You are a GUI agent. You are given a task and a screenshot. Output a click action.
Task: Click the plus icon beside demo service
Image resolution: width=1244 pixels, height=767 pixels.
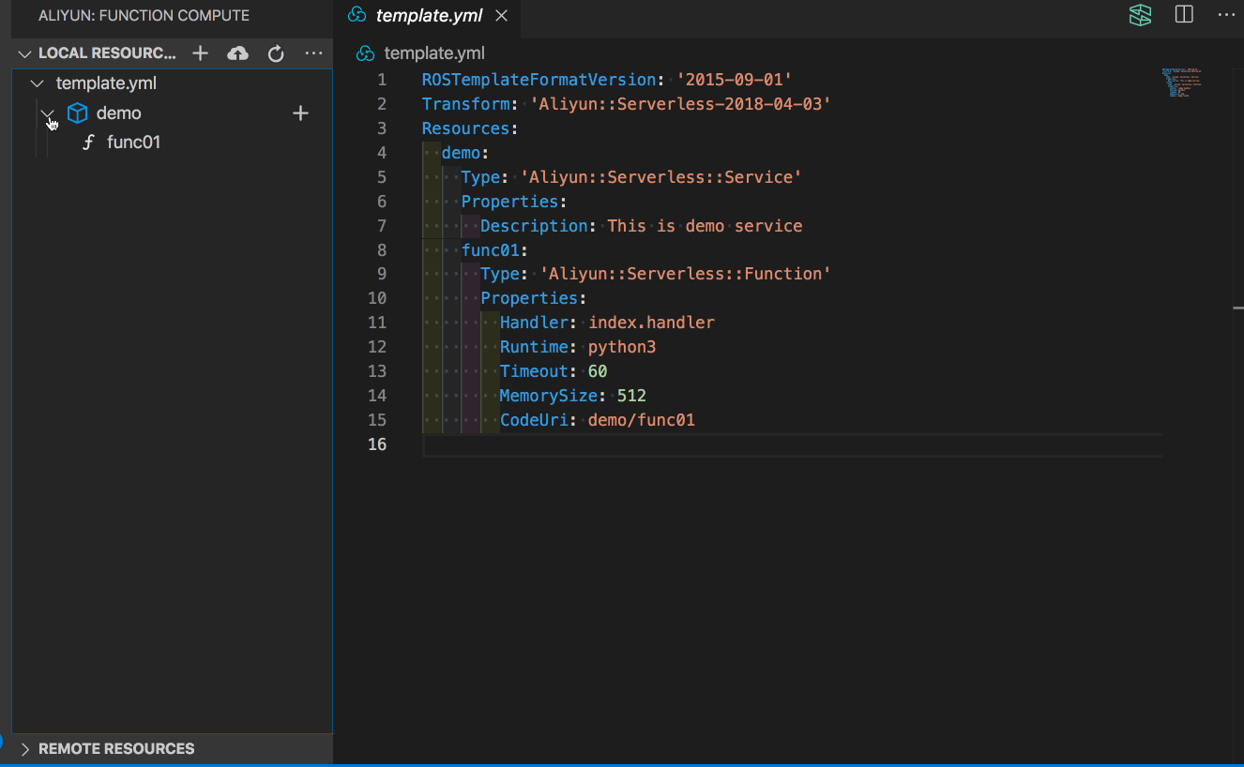click(x=300, y=113)
